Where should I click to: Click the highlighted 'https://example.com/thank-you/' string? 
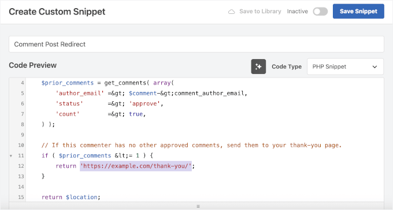tap(136, 166)
